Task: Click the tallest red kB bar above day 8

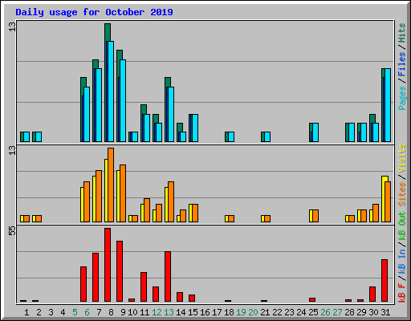Action: 108,265
